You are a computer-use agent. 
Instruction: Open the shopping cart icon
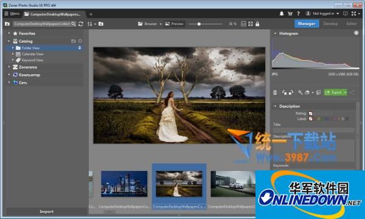(290, 13)
